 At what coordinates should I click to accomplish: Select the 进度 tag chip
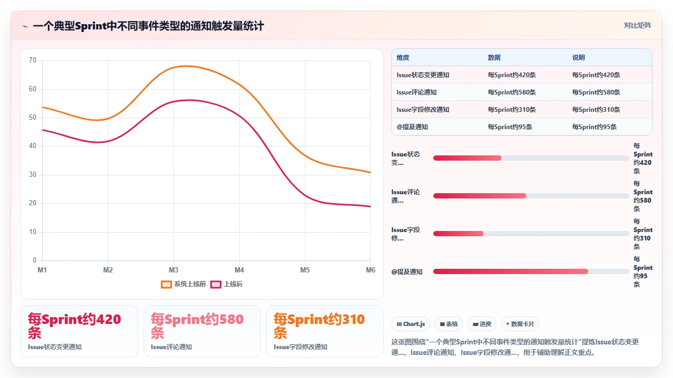coord(482,324)
